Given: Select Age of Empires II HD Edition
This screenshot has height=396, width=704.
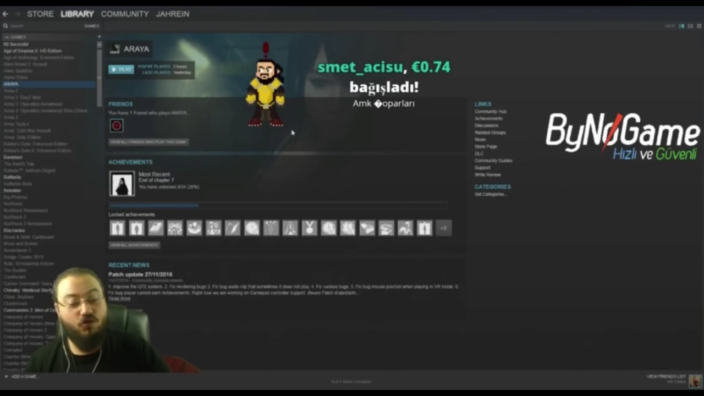Looking at the screenshot, I should click(32, 51).
